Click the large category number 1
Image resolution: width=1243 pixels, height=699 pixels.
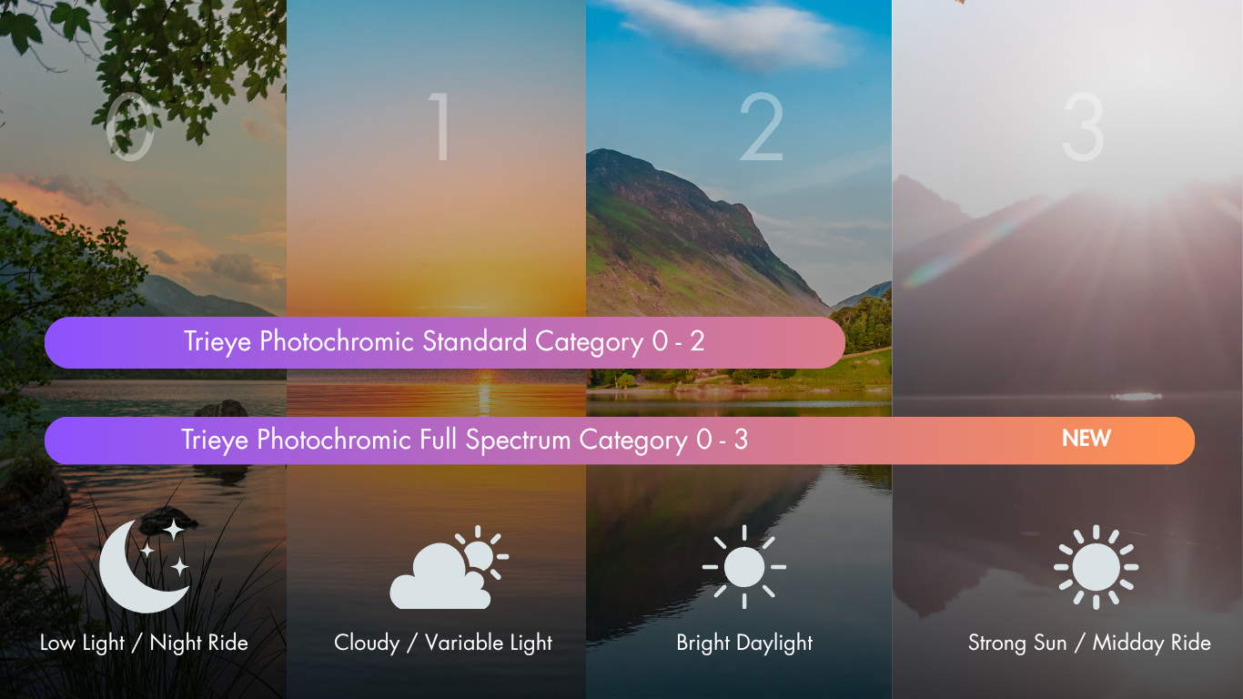point(440,128)
